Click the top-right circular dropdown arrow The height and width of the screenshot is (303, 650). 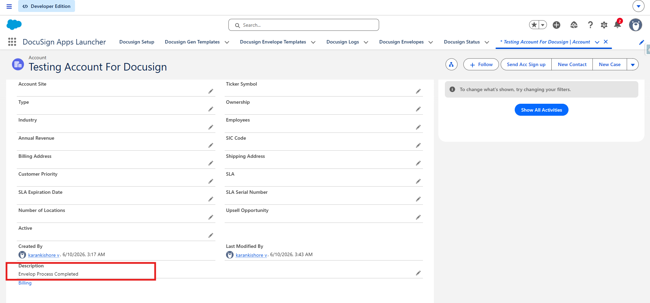point(638,6)
